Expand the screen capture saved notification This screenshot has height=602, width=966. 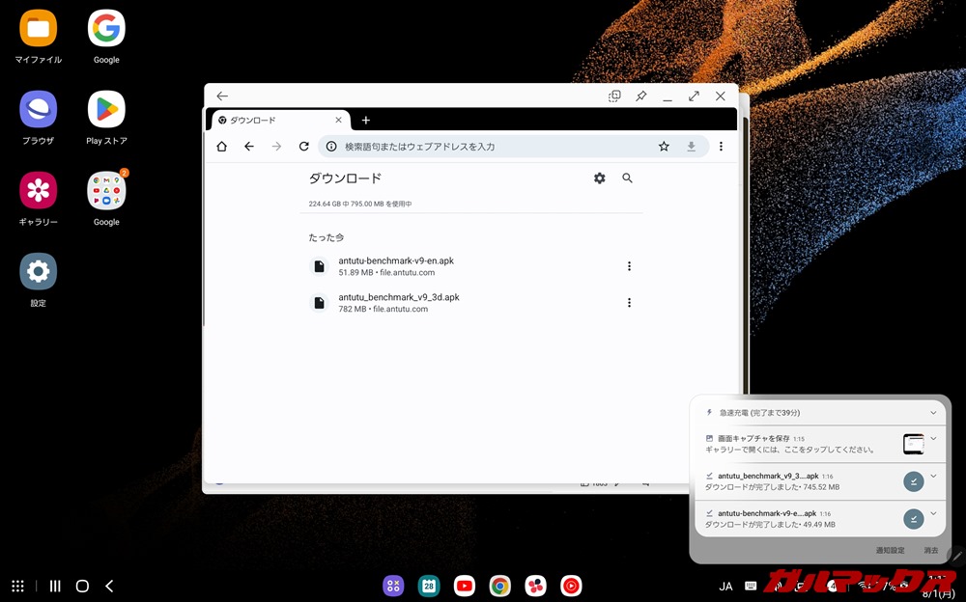pyautogui.click(x=933, y=438)
